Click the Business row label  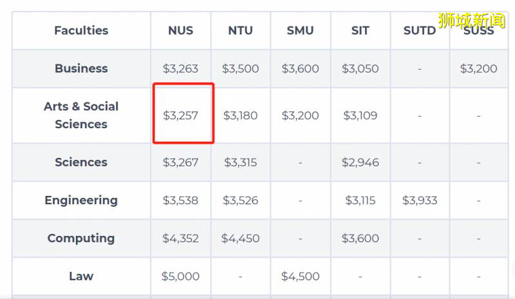point(81,68)
